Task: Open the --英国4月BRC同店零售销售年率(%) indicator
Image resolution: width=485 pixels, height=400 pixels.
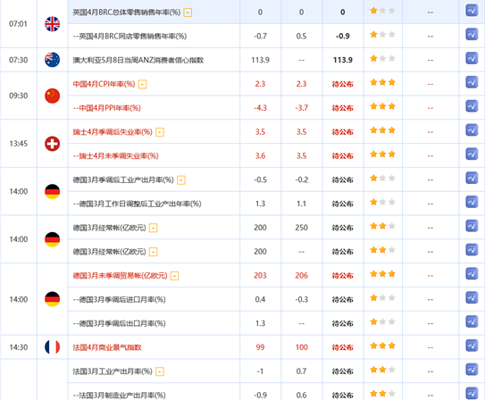Action: click(x=130, y=37)
